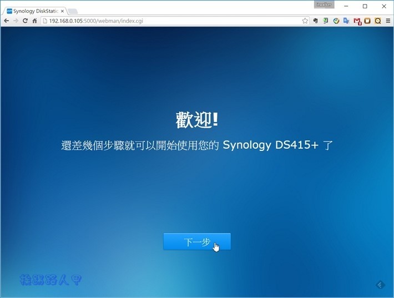394x298 pixels.
Task: Open the browser home page
Action: coord(34,21)
